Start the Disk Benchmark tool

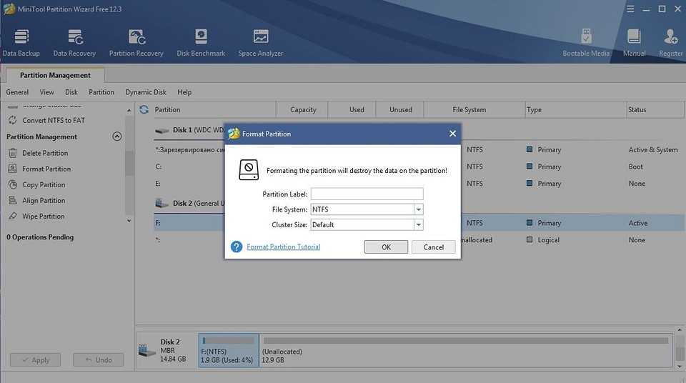pyautogui.click(x=201, y=43)
